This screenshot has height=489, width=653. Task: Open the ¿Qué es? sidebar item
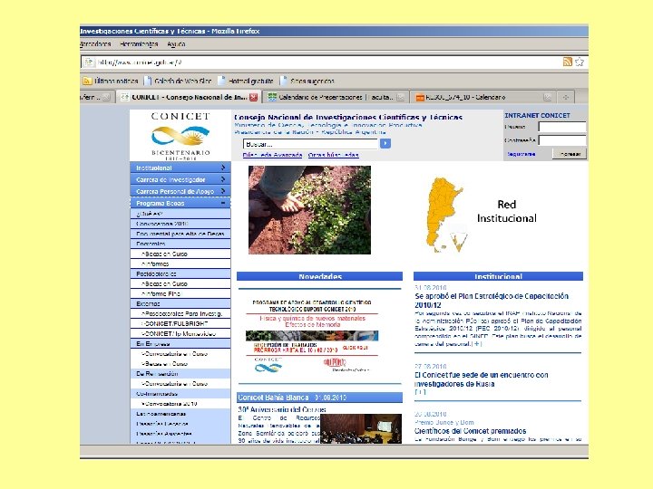(180, 214)
